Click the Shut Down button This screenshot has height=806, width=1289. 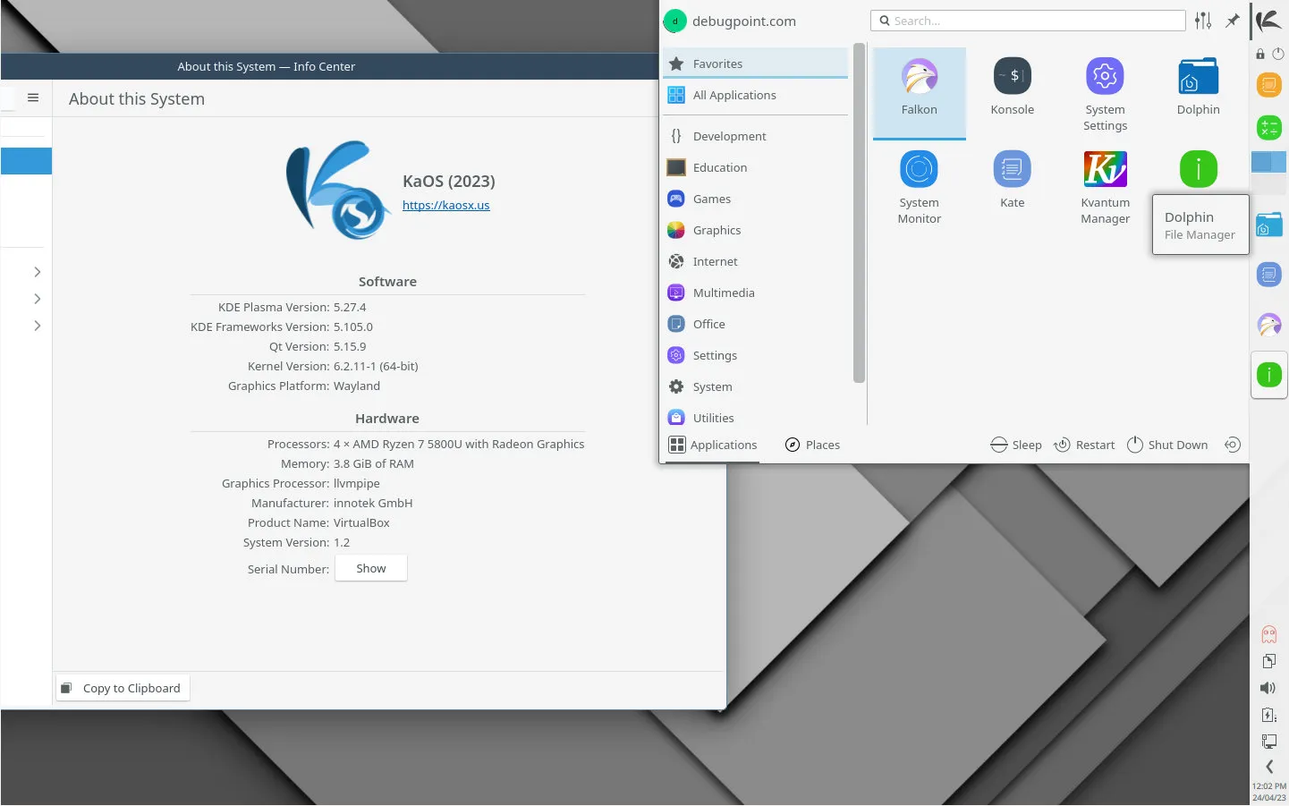coord(1167,445)
